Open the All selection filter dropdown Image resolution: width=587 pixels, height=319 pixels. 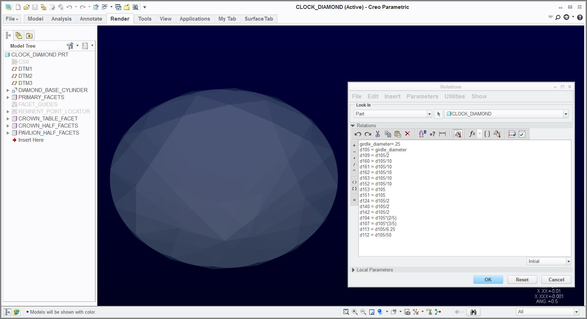tap(576, 312)
